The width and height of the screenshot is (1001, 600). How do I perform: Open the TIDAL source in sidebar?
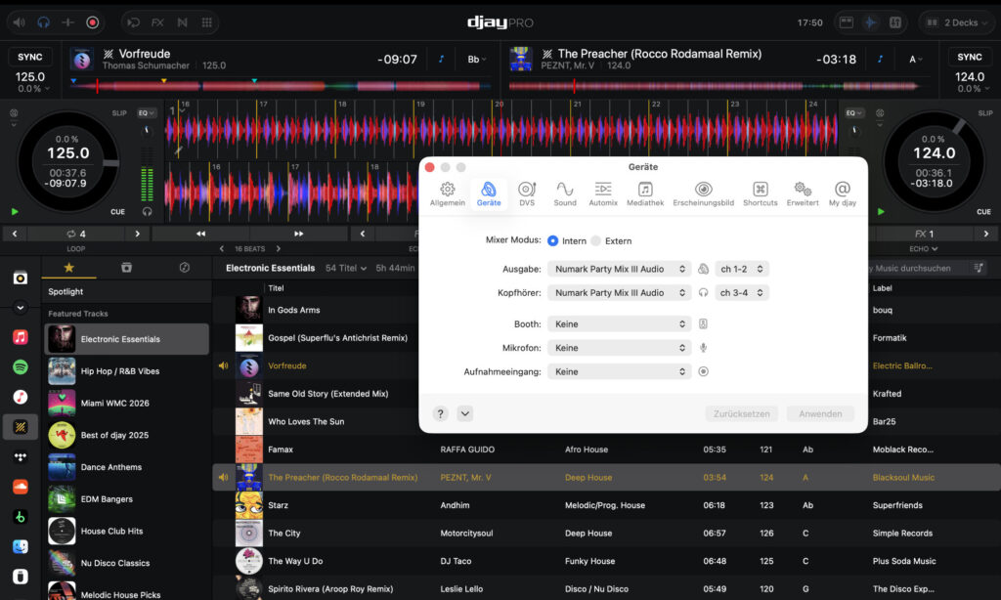click(x=21, y=457)
